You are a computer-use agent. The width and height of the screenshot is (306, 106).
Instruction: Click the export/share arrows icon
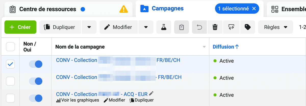[231, 27]
